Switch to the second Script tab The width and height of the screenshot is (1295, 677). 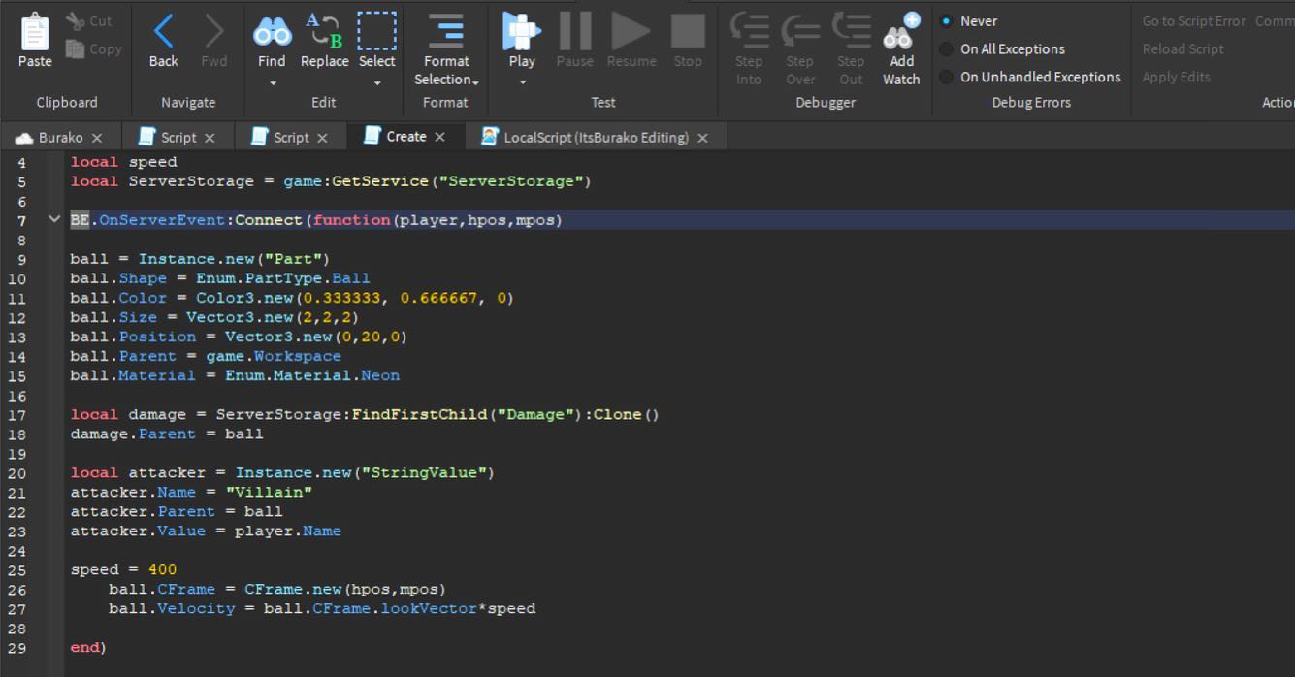pyautogui.click(x=291, y=138)
